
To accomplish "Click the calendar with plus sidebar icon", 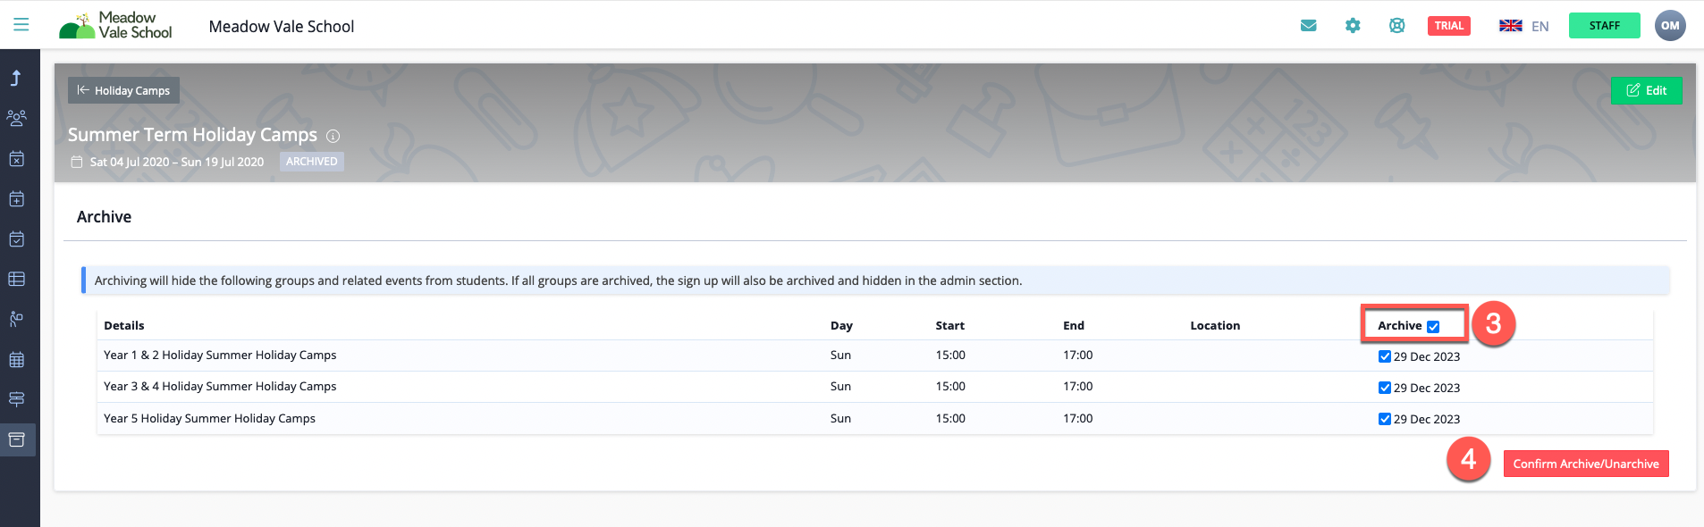I will tap(16, 199).
